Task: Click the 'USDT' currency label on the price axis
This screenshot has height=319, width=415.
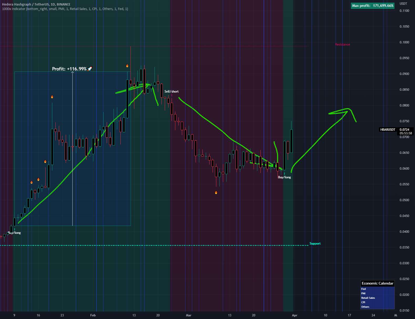Action: tap(403, 4)
